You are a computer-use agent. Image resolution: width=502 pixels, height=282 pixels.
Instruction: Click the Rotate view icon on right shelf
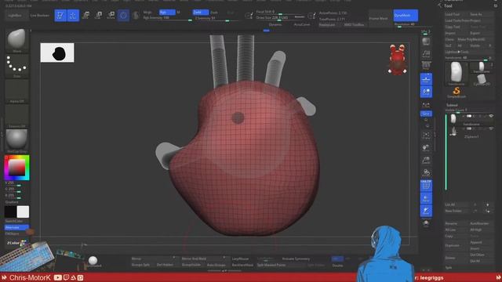[426, 173]
